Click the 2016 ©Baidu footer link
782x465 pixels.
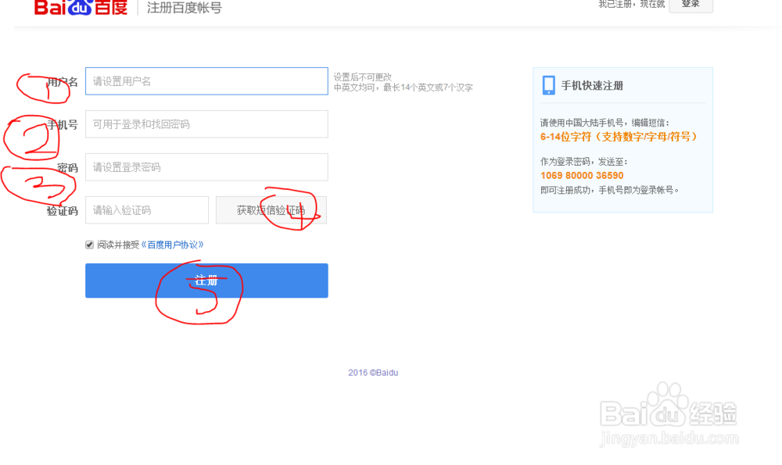(x=373, y=373)
